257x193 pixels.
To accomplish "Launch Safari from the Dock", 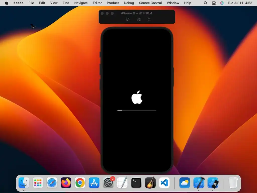I will [52, 183].
